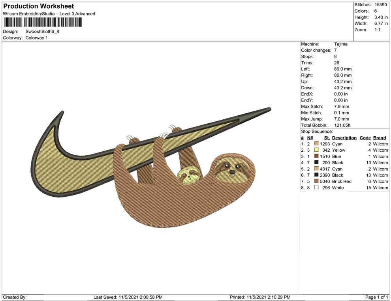Click the Colors value '6'
This screenshot has width=391, height=301.
click(x=376, y=11)
